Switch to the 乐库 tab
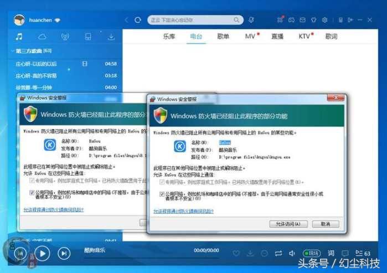Screen dimensions: 387x273 click(x=169, y=37)
